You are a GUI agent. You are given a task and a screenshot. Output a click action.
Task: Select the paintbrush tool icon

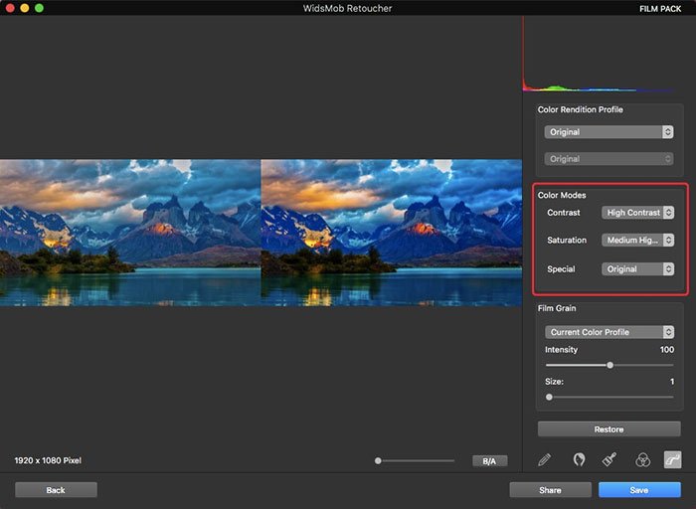[609, 459]
